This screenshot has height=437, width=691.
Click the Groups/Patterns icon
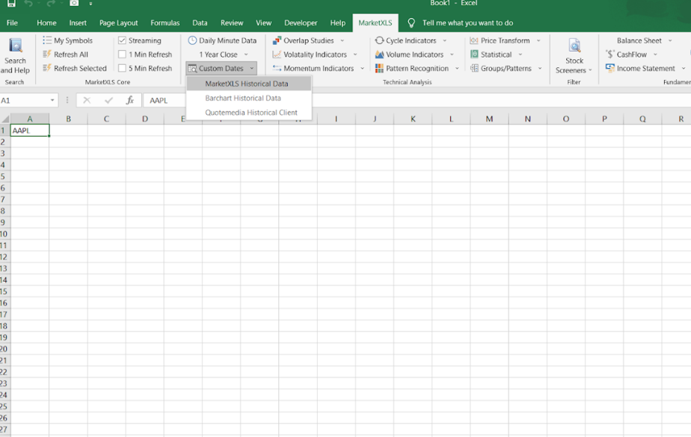pyautogui.click(x=474, y=68)
